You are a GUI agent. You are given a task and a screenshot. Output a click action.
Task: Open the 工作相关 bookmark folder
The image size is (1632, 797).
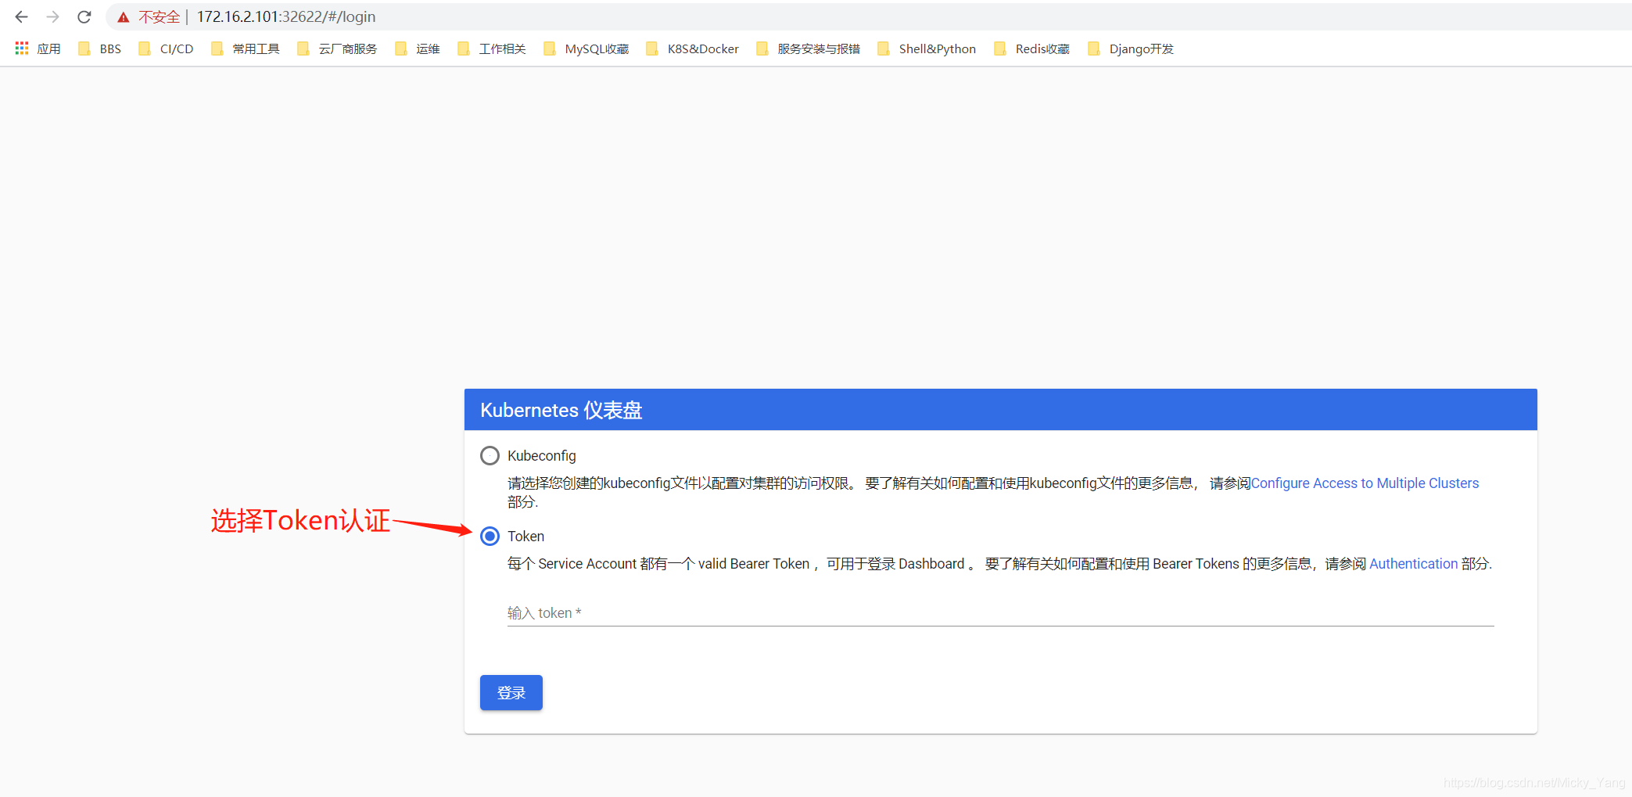(492, 48)
